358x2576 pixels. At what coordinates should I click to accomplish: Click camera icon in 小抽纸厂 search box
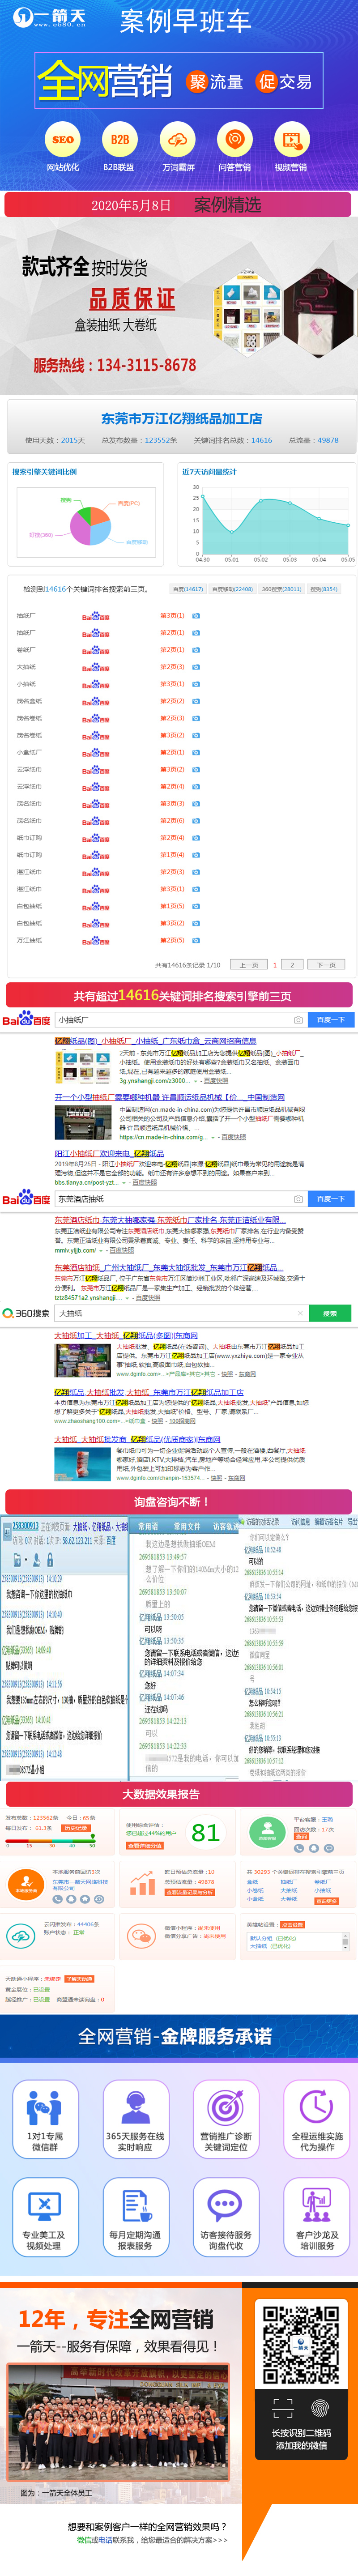point(297,1020)
